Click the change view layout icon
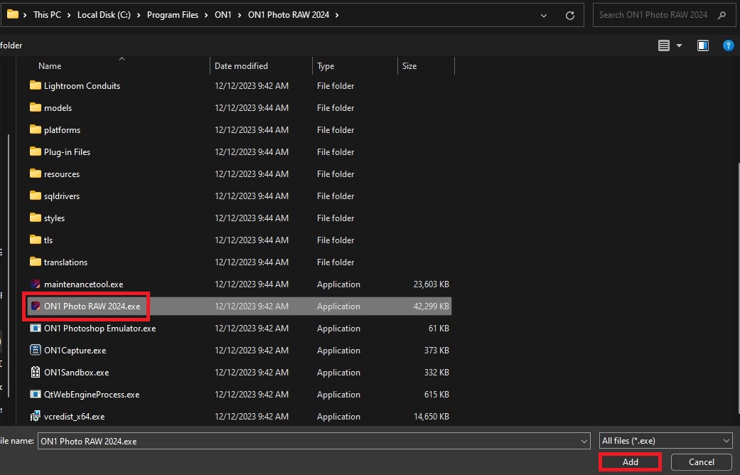 663,46
